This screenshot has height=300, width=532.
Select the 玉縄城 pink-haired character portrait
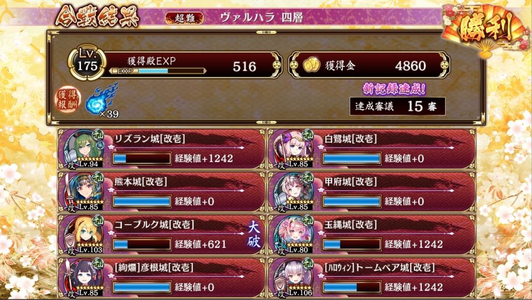click(x=294, y=234)
